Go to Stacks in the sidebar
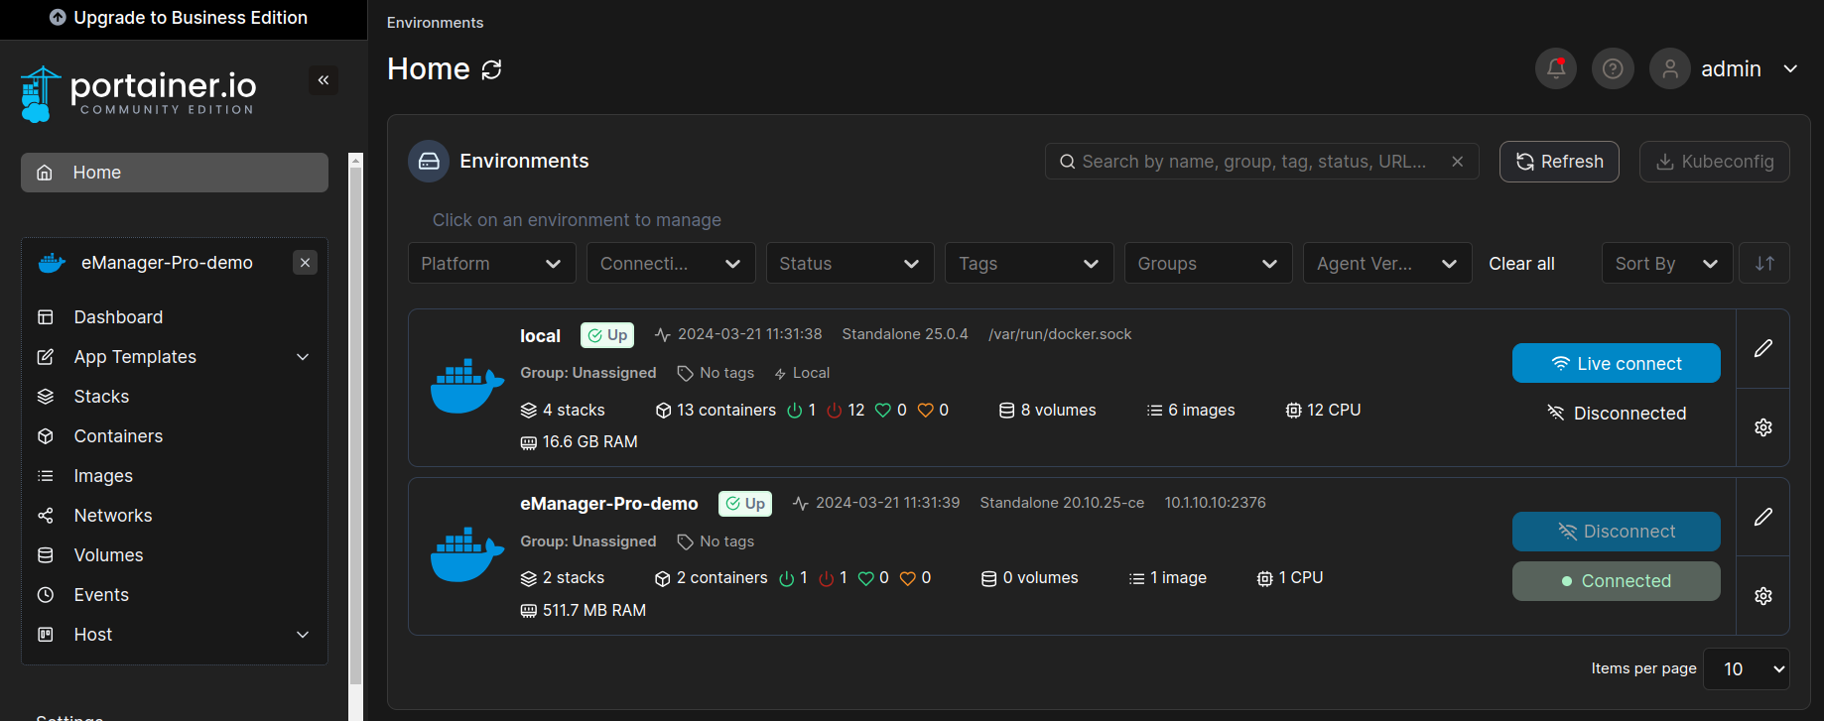Screen dimensions: 1824x721 [x=101, y=397]
